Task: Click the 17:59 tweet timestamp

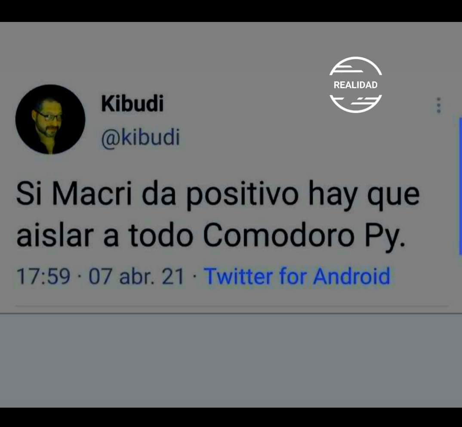Action: tap(43, 277)
